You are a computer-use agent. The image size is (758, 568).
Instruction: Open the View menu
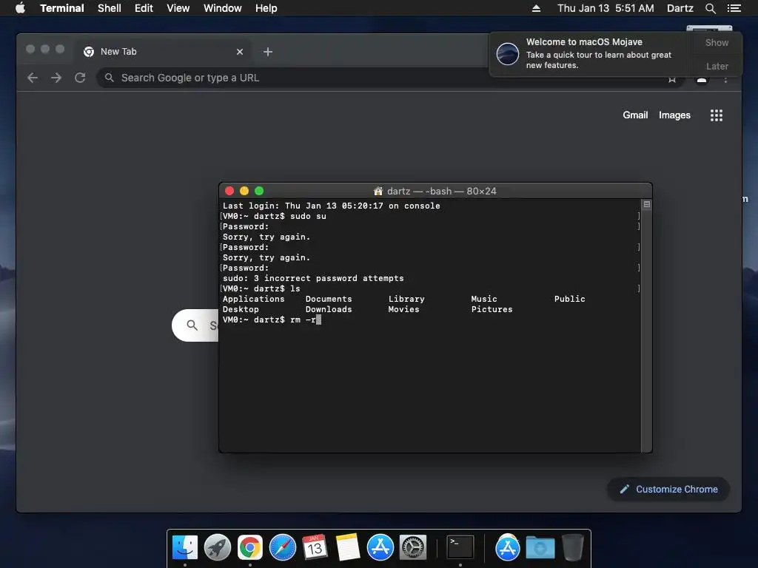pos(178,8)
